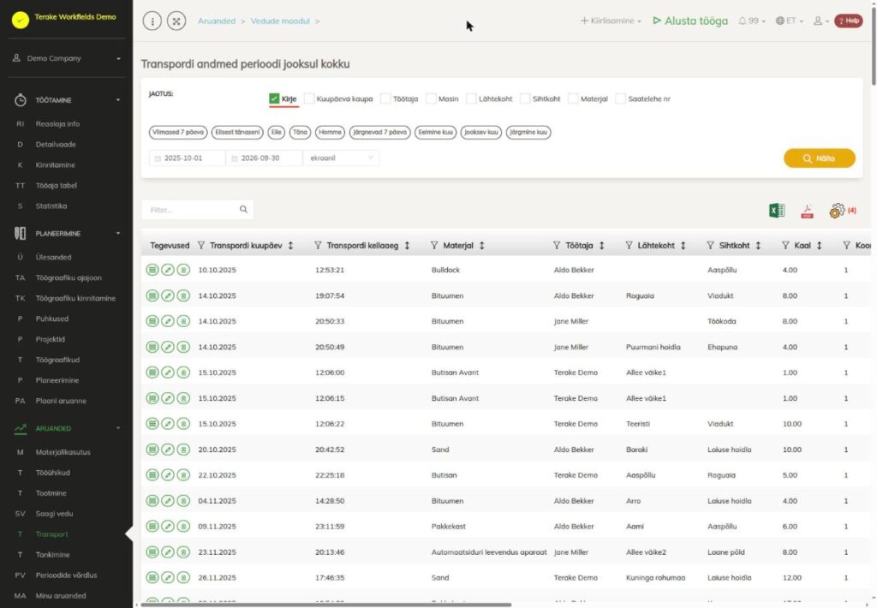The height and width of the screenshot is (608, 877).
Task: Follow the Aruanded breadcrumb link
Action: 217,21
